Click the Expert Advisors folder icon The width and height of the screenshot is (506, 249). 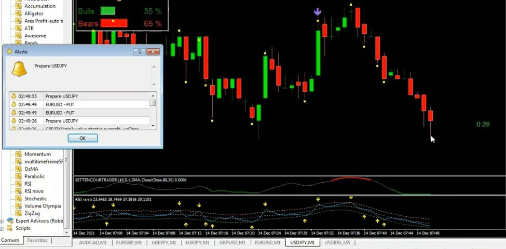[x=10, y=221]
